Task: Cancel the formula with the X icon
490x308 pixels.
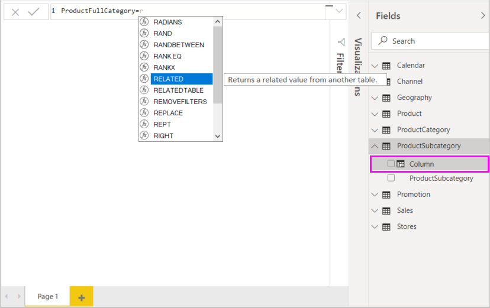Action: [x=15, y=12]
